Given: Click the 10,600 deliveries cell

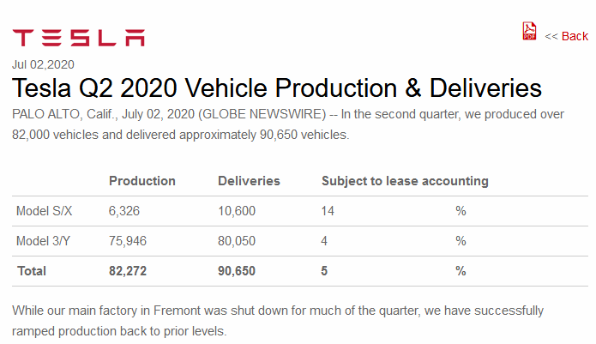Looking at the screenshot, I should point(238,211).
